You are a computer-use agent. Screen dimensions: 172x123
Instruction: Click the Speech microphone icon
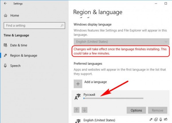[x=5, y=66]
